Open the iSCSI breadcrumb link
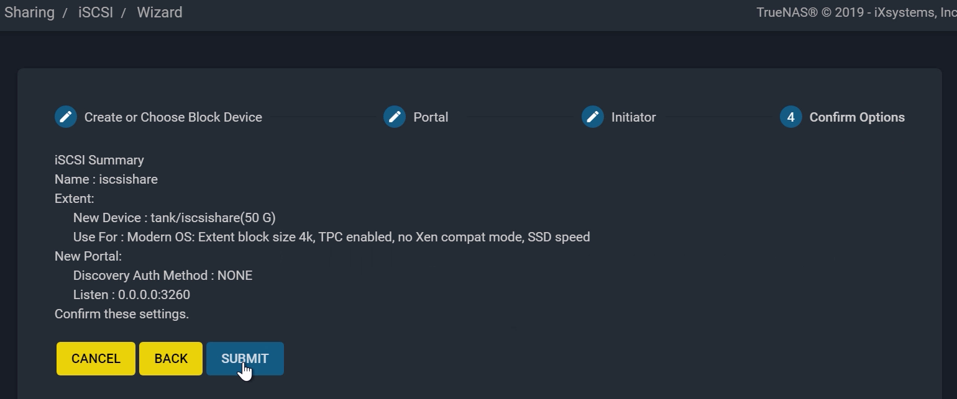This screenshot has width=957, height=399. [x=96, y=12]
